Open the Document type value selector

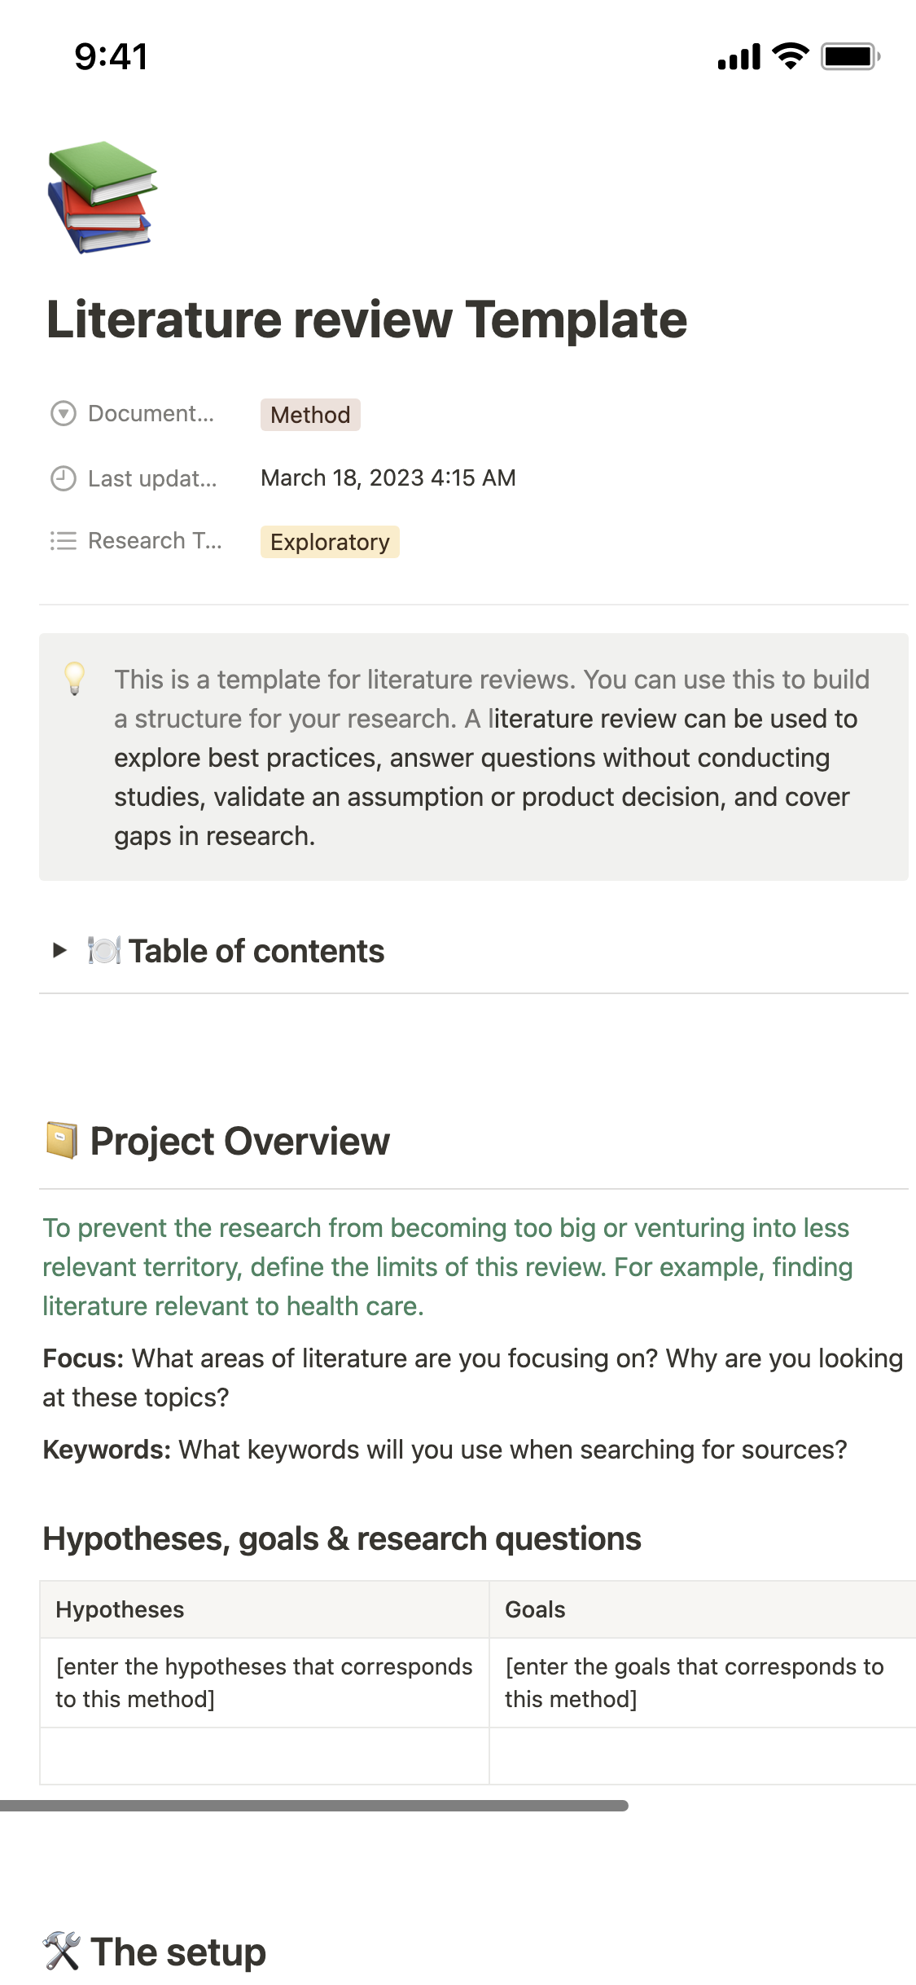pos(309,415)
